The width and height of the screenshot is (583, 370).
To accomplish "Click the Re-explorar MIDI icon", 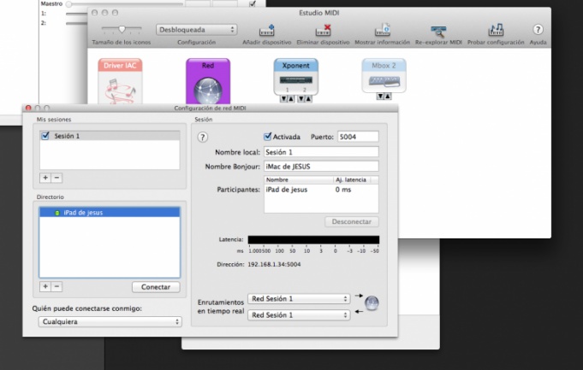I will coord(438,31).
